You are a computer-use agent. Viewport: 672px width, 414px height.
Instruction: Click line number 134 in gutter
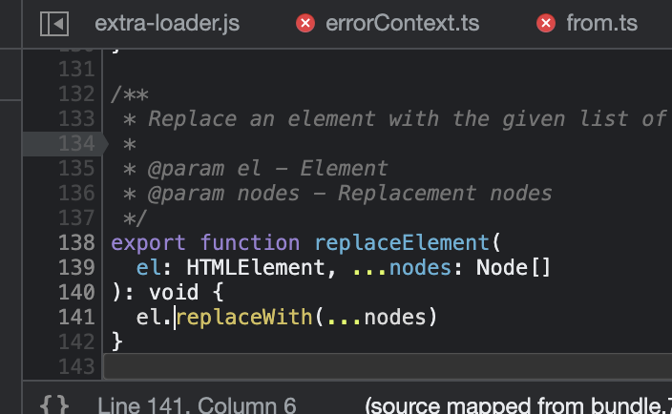(76, 143)
